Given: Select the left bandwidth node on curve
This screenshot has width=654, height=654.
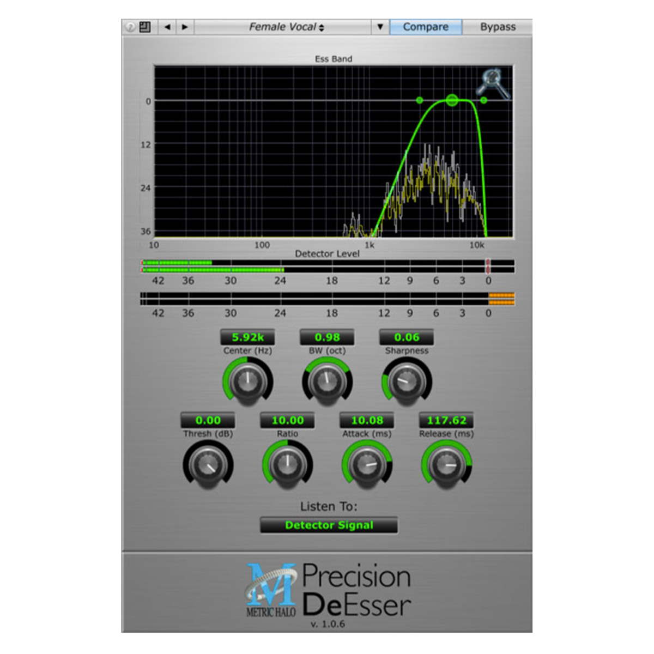Looking at the screenshot, I should (x=419, y=100).
